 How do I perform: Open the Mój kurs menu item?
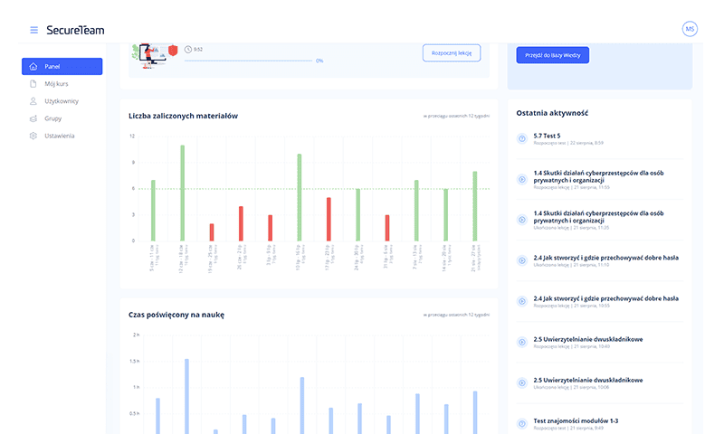pyautogui.click(x=57, y=84)
